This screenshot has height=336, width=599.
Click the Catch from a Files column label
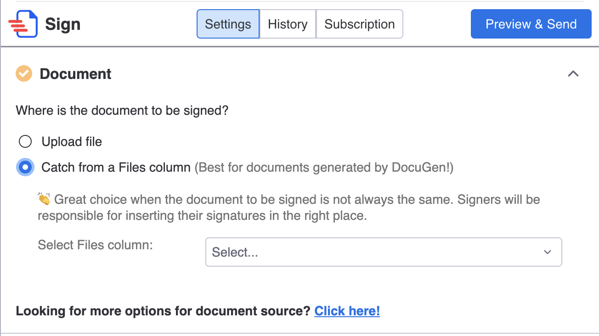(x=116, y=167)
